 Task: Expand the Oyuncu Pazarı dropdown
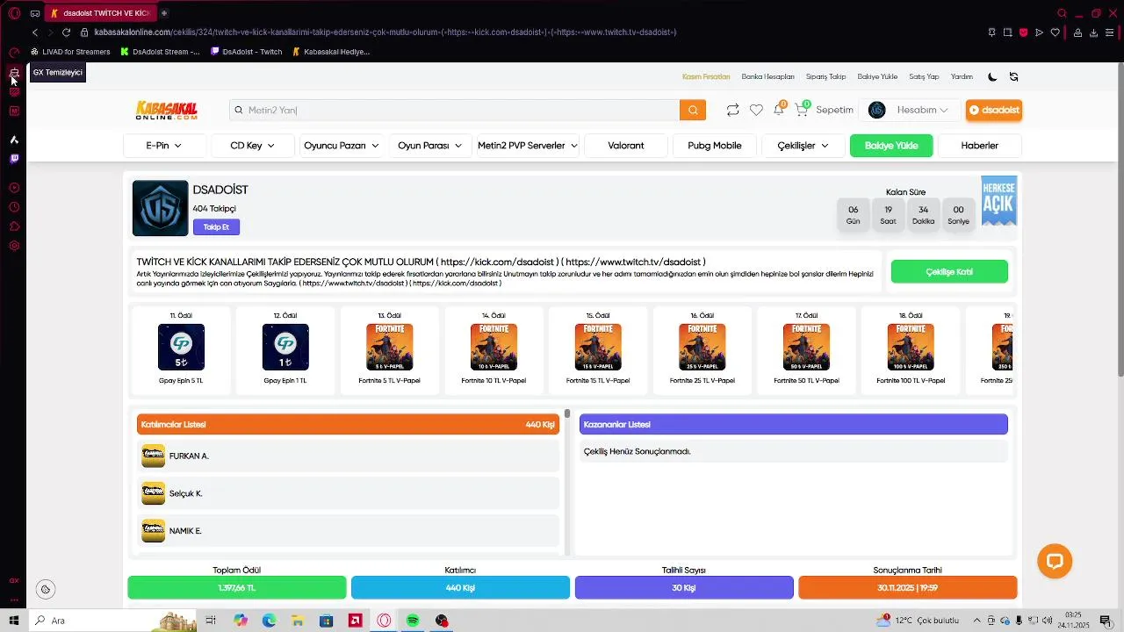click(x=342, y=146)
